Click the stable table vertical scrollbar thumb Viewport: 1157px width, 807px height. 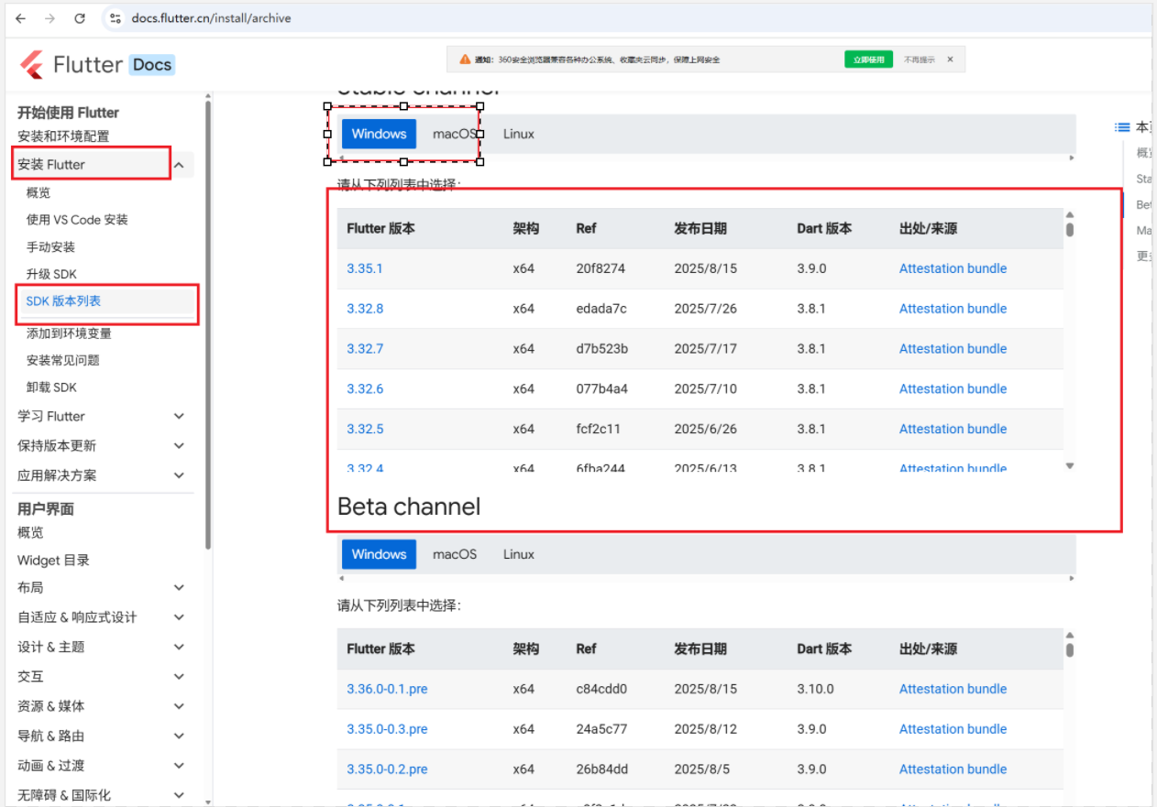click(x=1070, y=229)
